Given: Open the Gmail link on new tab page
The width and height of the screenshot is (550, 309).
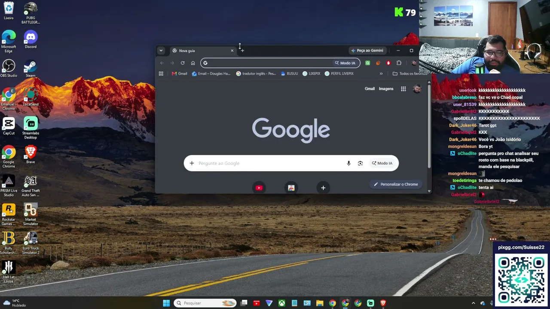Looking at the screenshot, I should coord(370,89).
